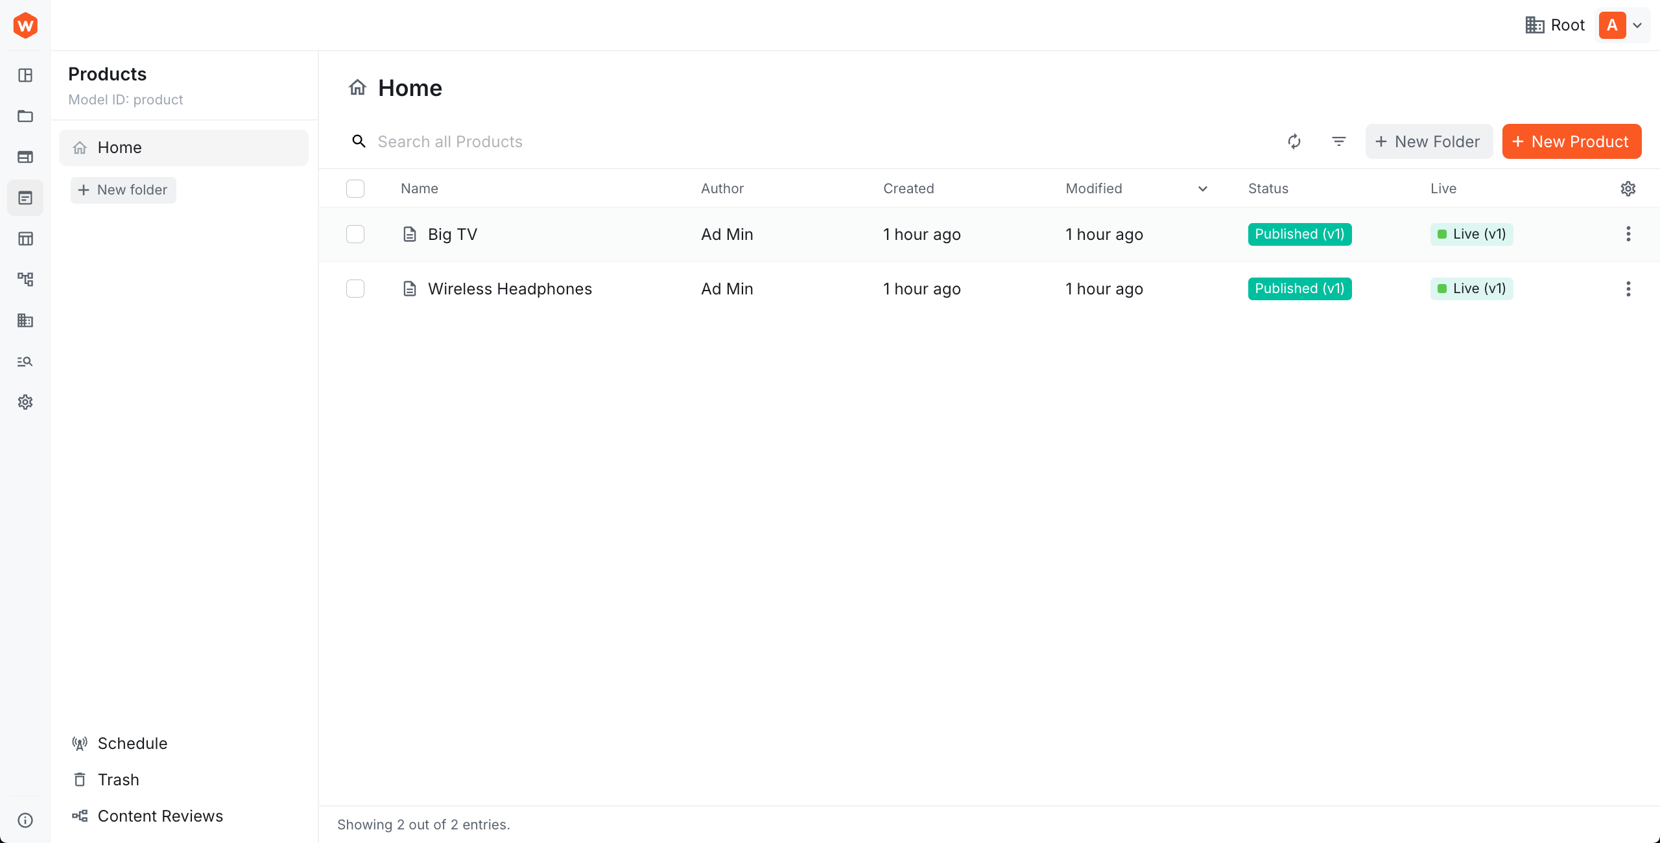Click the New Product button
Screen dimensions: 1660x843
(x=1571, y=141)
